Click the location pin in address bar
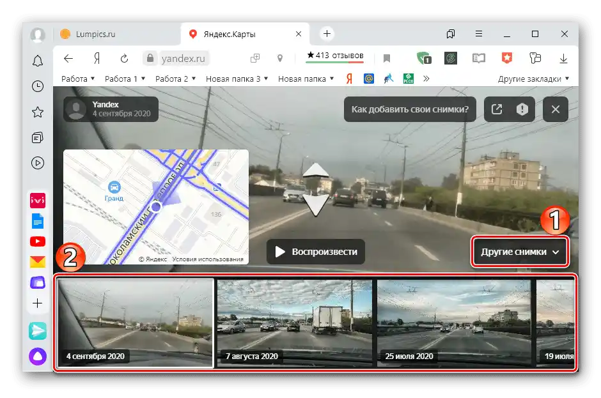 pyautogui.click(x=280, y=58)
